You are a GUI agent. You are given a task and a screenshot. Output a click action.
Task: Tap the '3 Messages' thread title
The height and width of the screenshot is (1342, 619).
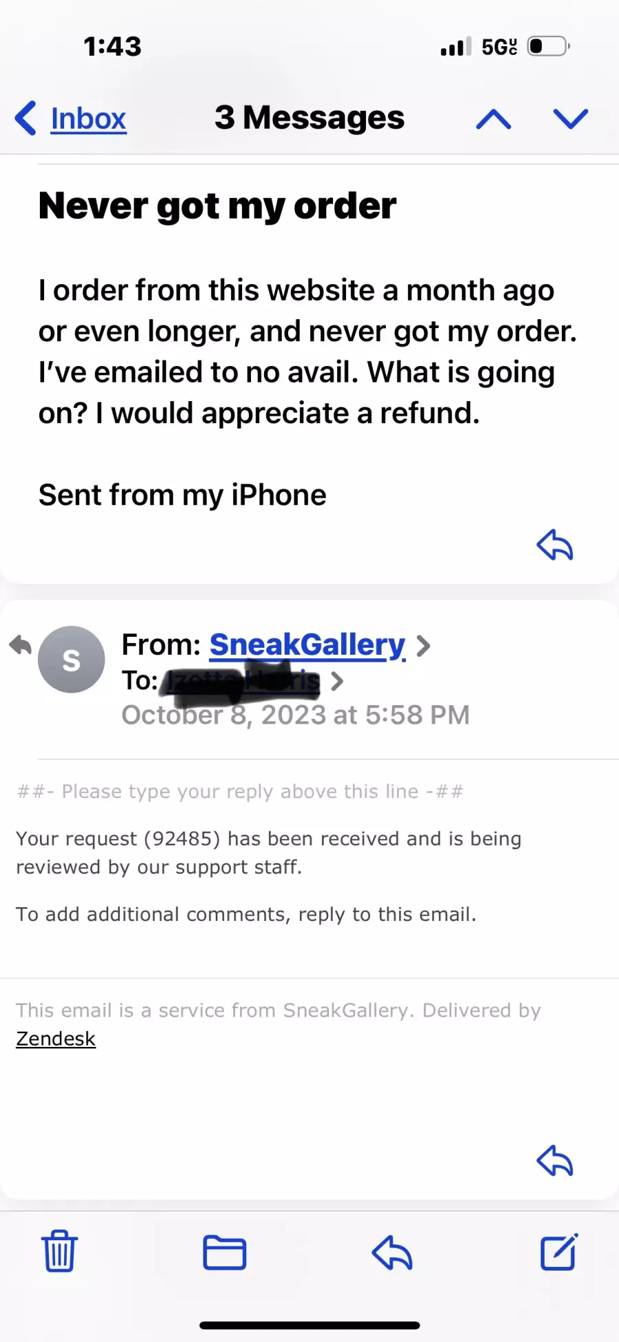pos(309,118)
